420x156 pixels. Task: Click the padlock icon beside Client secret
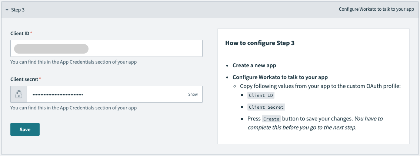point(19,94)
